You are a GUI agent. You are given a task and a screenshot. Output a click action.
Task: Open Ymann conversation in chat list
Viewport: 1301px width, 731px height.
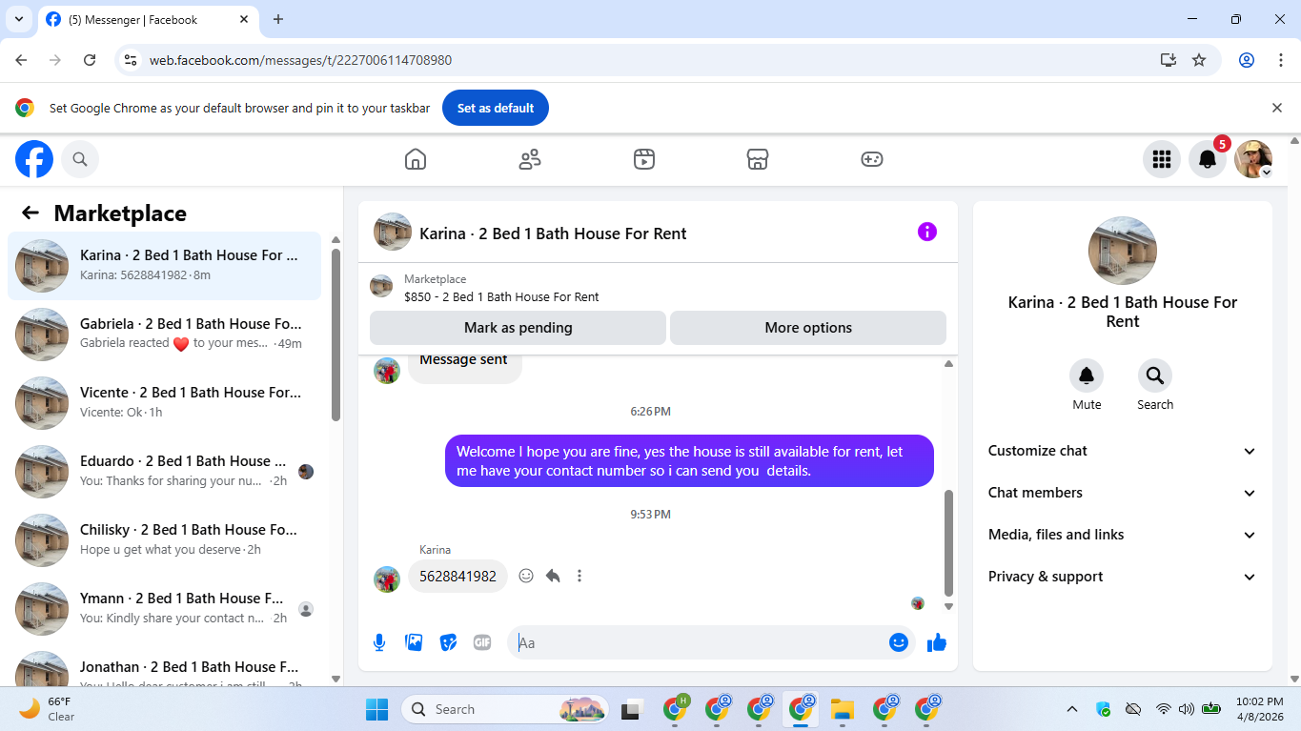click(164, 609)
